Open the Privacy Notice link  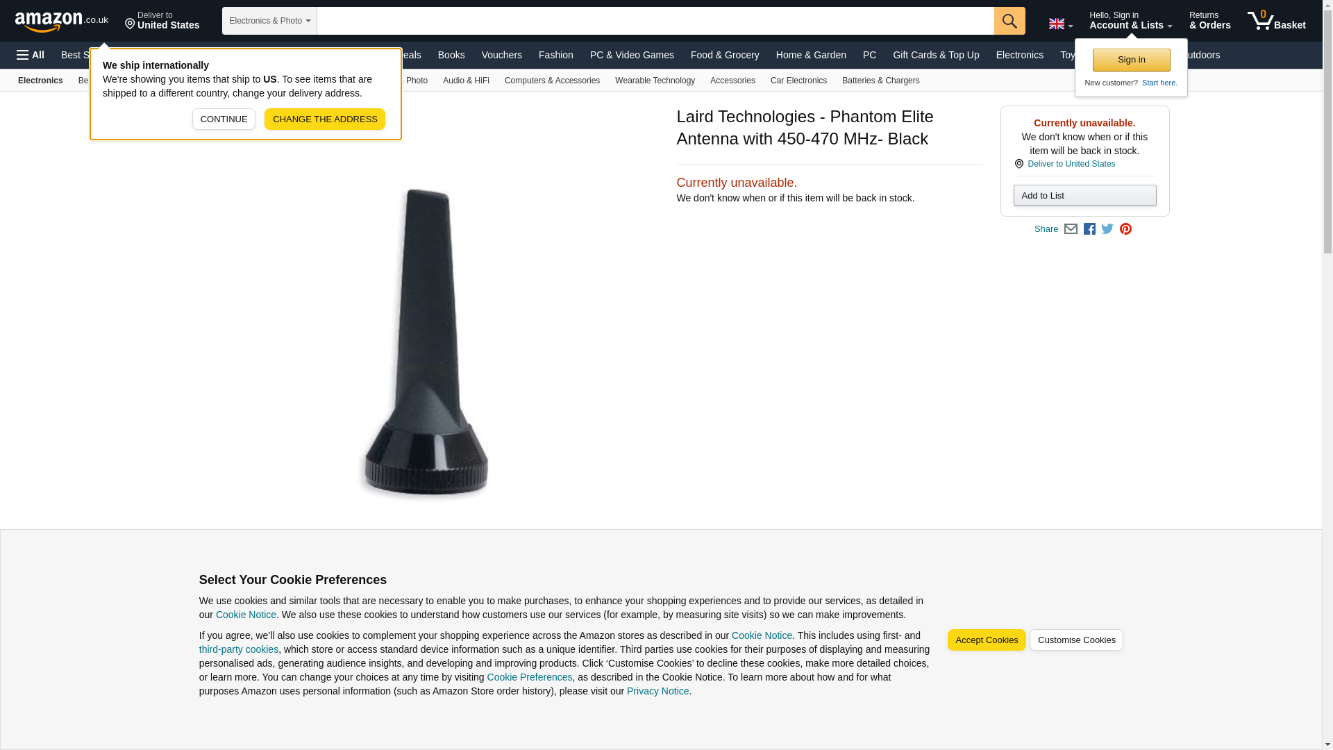point(657,691)
